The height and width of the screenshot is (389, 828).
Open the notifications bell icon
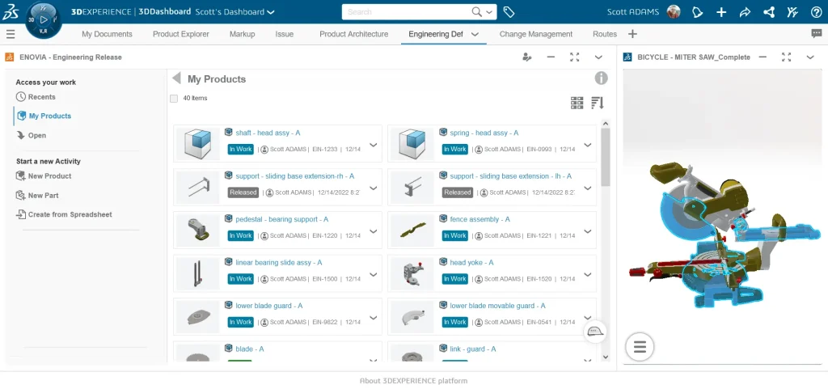698,12
